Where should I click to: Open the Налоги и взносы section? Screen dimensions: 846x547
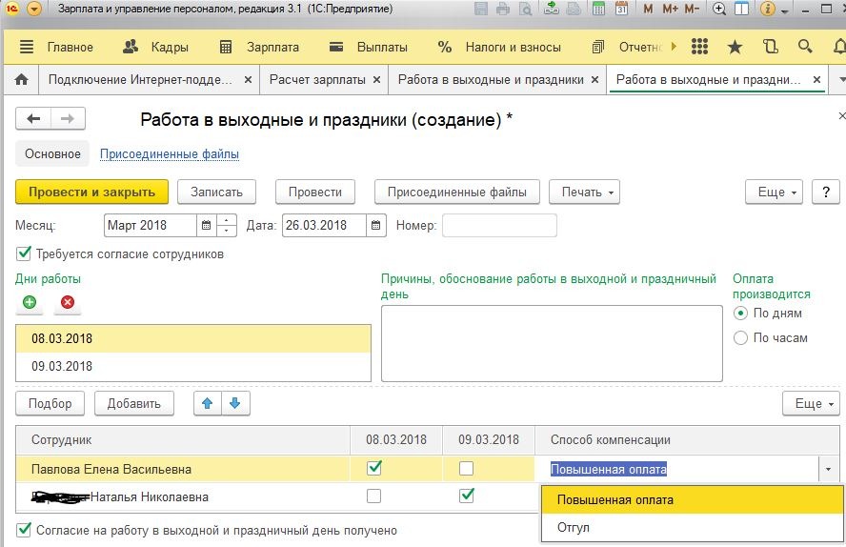pyautogui.click(x=499, y=48)
